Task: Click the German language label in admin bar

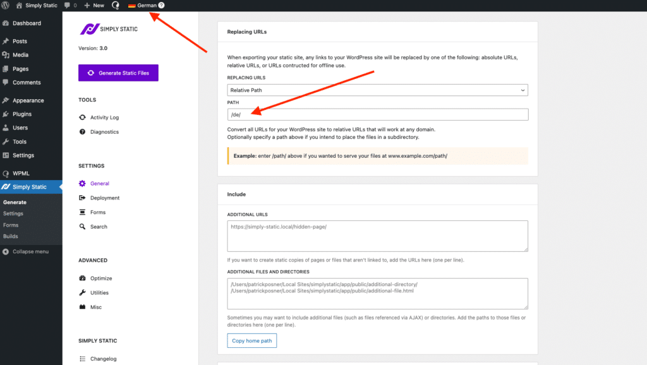Action: point(147,5)
